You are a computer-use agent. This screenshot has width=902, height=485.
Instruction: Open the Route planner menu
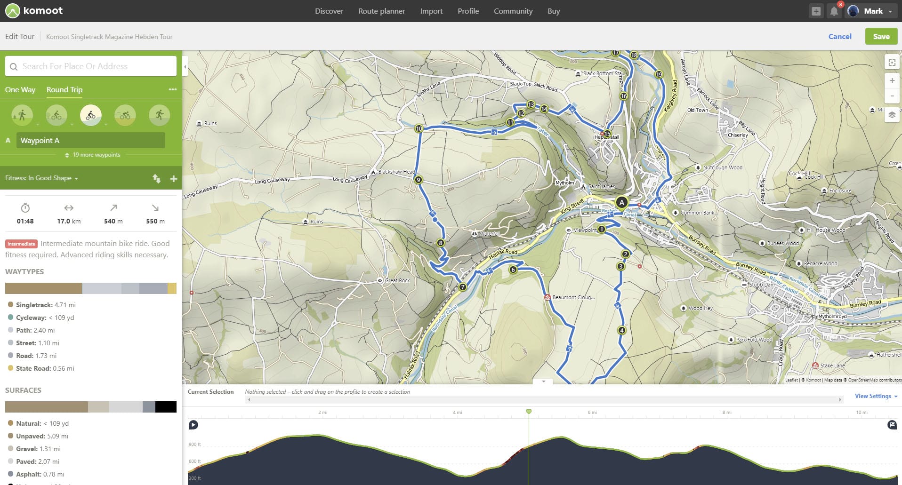[x=381, y=11]
